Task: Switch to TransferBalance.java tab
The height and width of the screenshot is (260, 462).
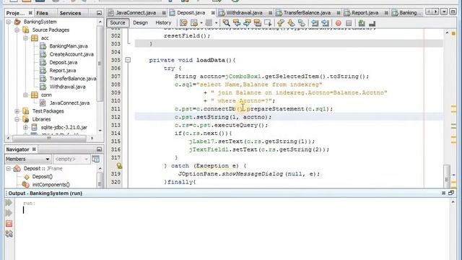Action: (307, 13)
